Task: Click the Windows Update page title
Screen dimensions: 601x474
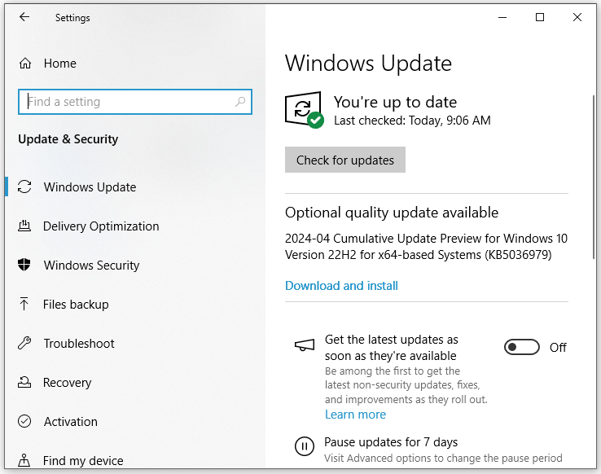Action: (x=368, y=63)
